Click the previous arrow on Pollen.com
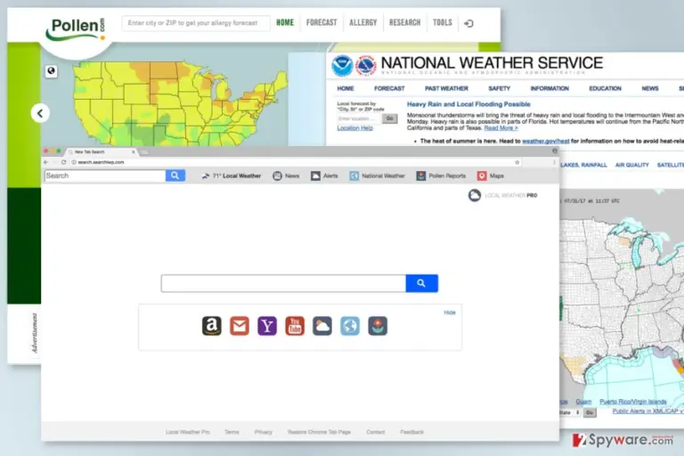The height and width of the screenshot is (456, 684). [40, 113]
